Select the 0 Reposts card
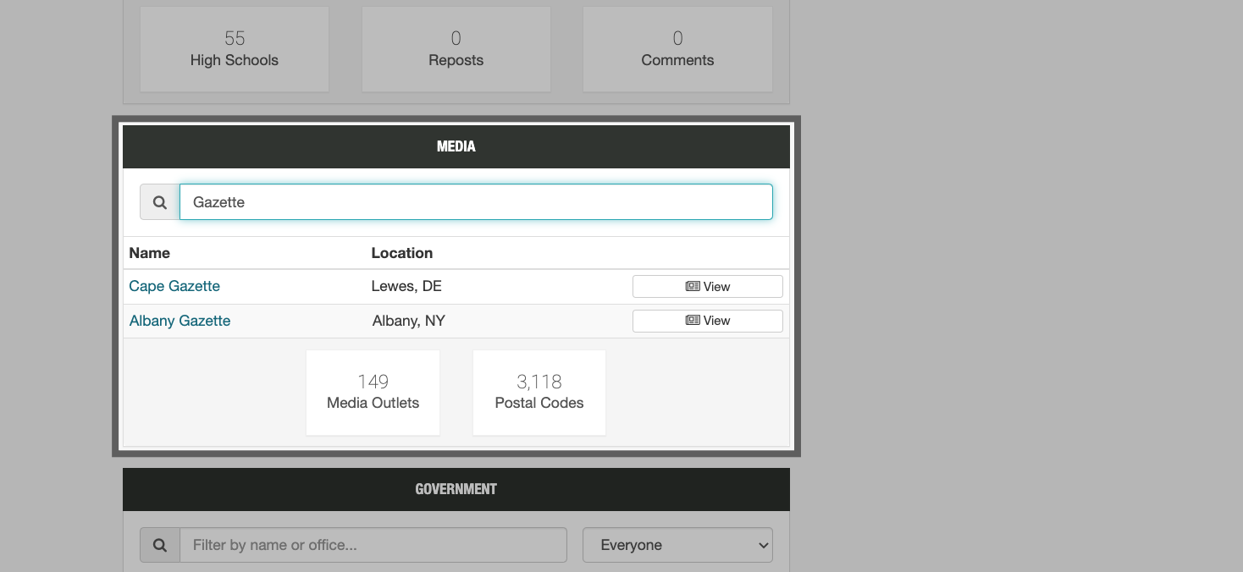Viewport: 1243px width, 572px height. tap(456, 49)
